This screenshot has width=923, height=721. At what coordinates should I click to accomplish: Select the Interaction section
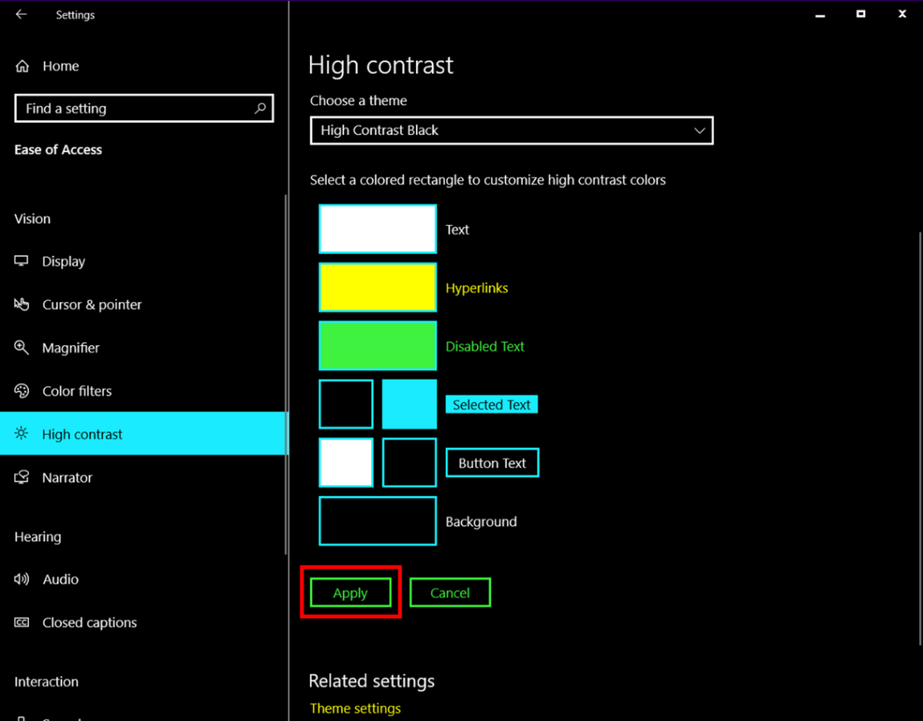click(x=46, y=682)
